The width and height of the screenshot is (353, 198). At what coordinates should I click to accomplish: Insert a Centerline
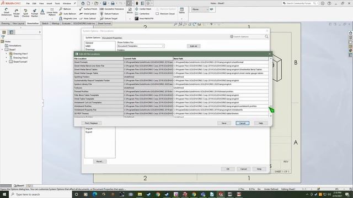[142, 14]
